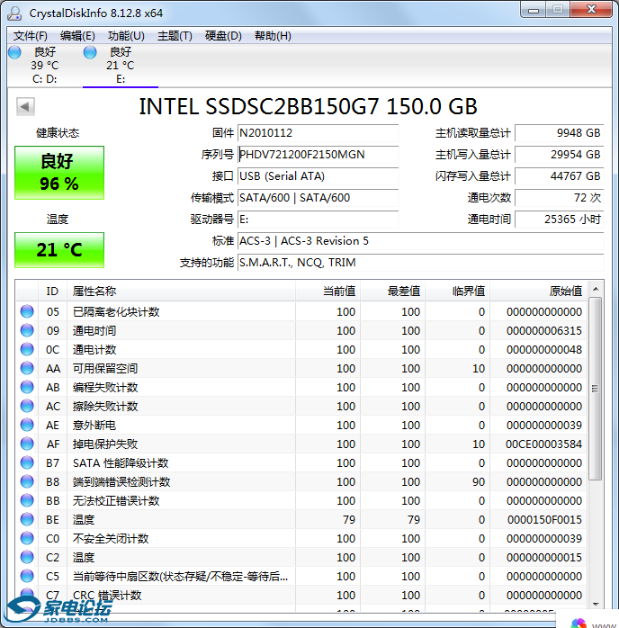
Task: Select the BE 温度 raw value 0000150F0015
Action: coord(544,519)
